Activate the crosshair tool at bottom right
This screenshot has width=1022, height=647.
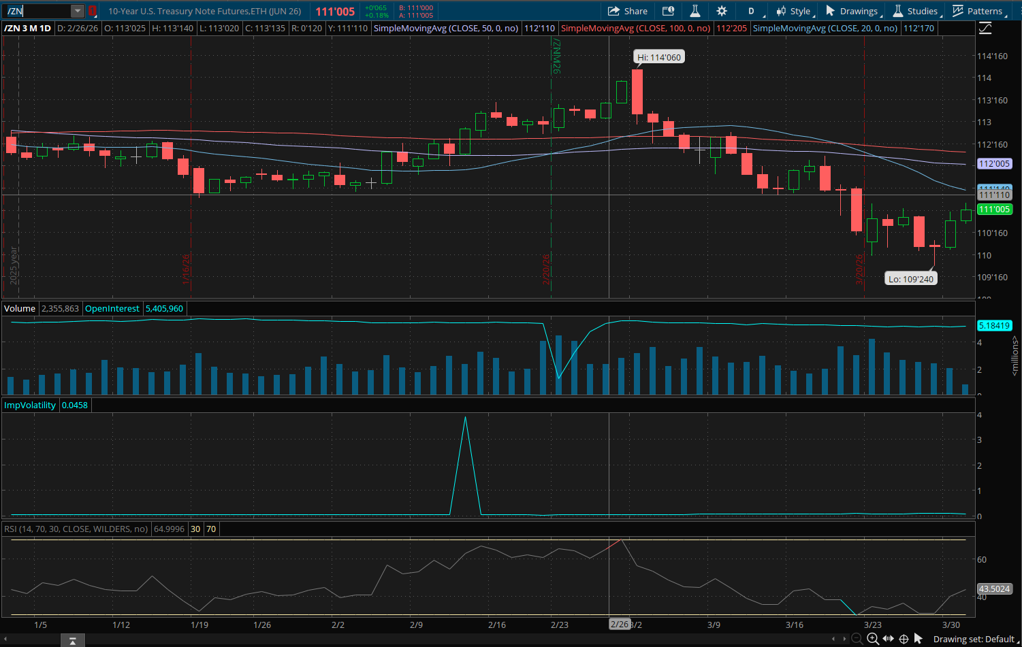tap(904, 639)
